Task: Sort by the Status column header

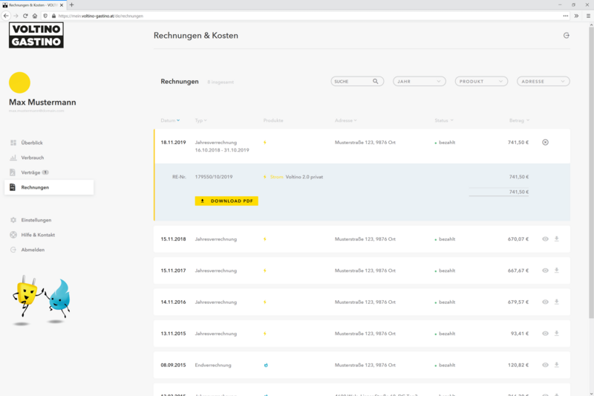Action: tap(443, 120)
